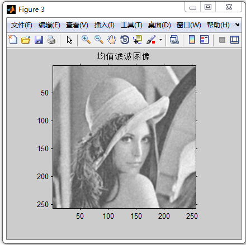Print the figure using printer icon
The width and height of the screenshot is (246, 245).
(x=51, y=40)
